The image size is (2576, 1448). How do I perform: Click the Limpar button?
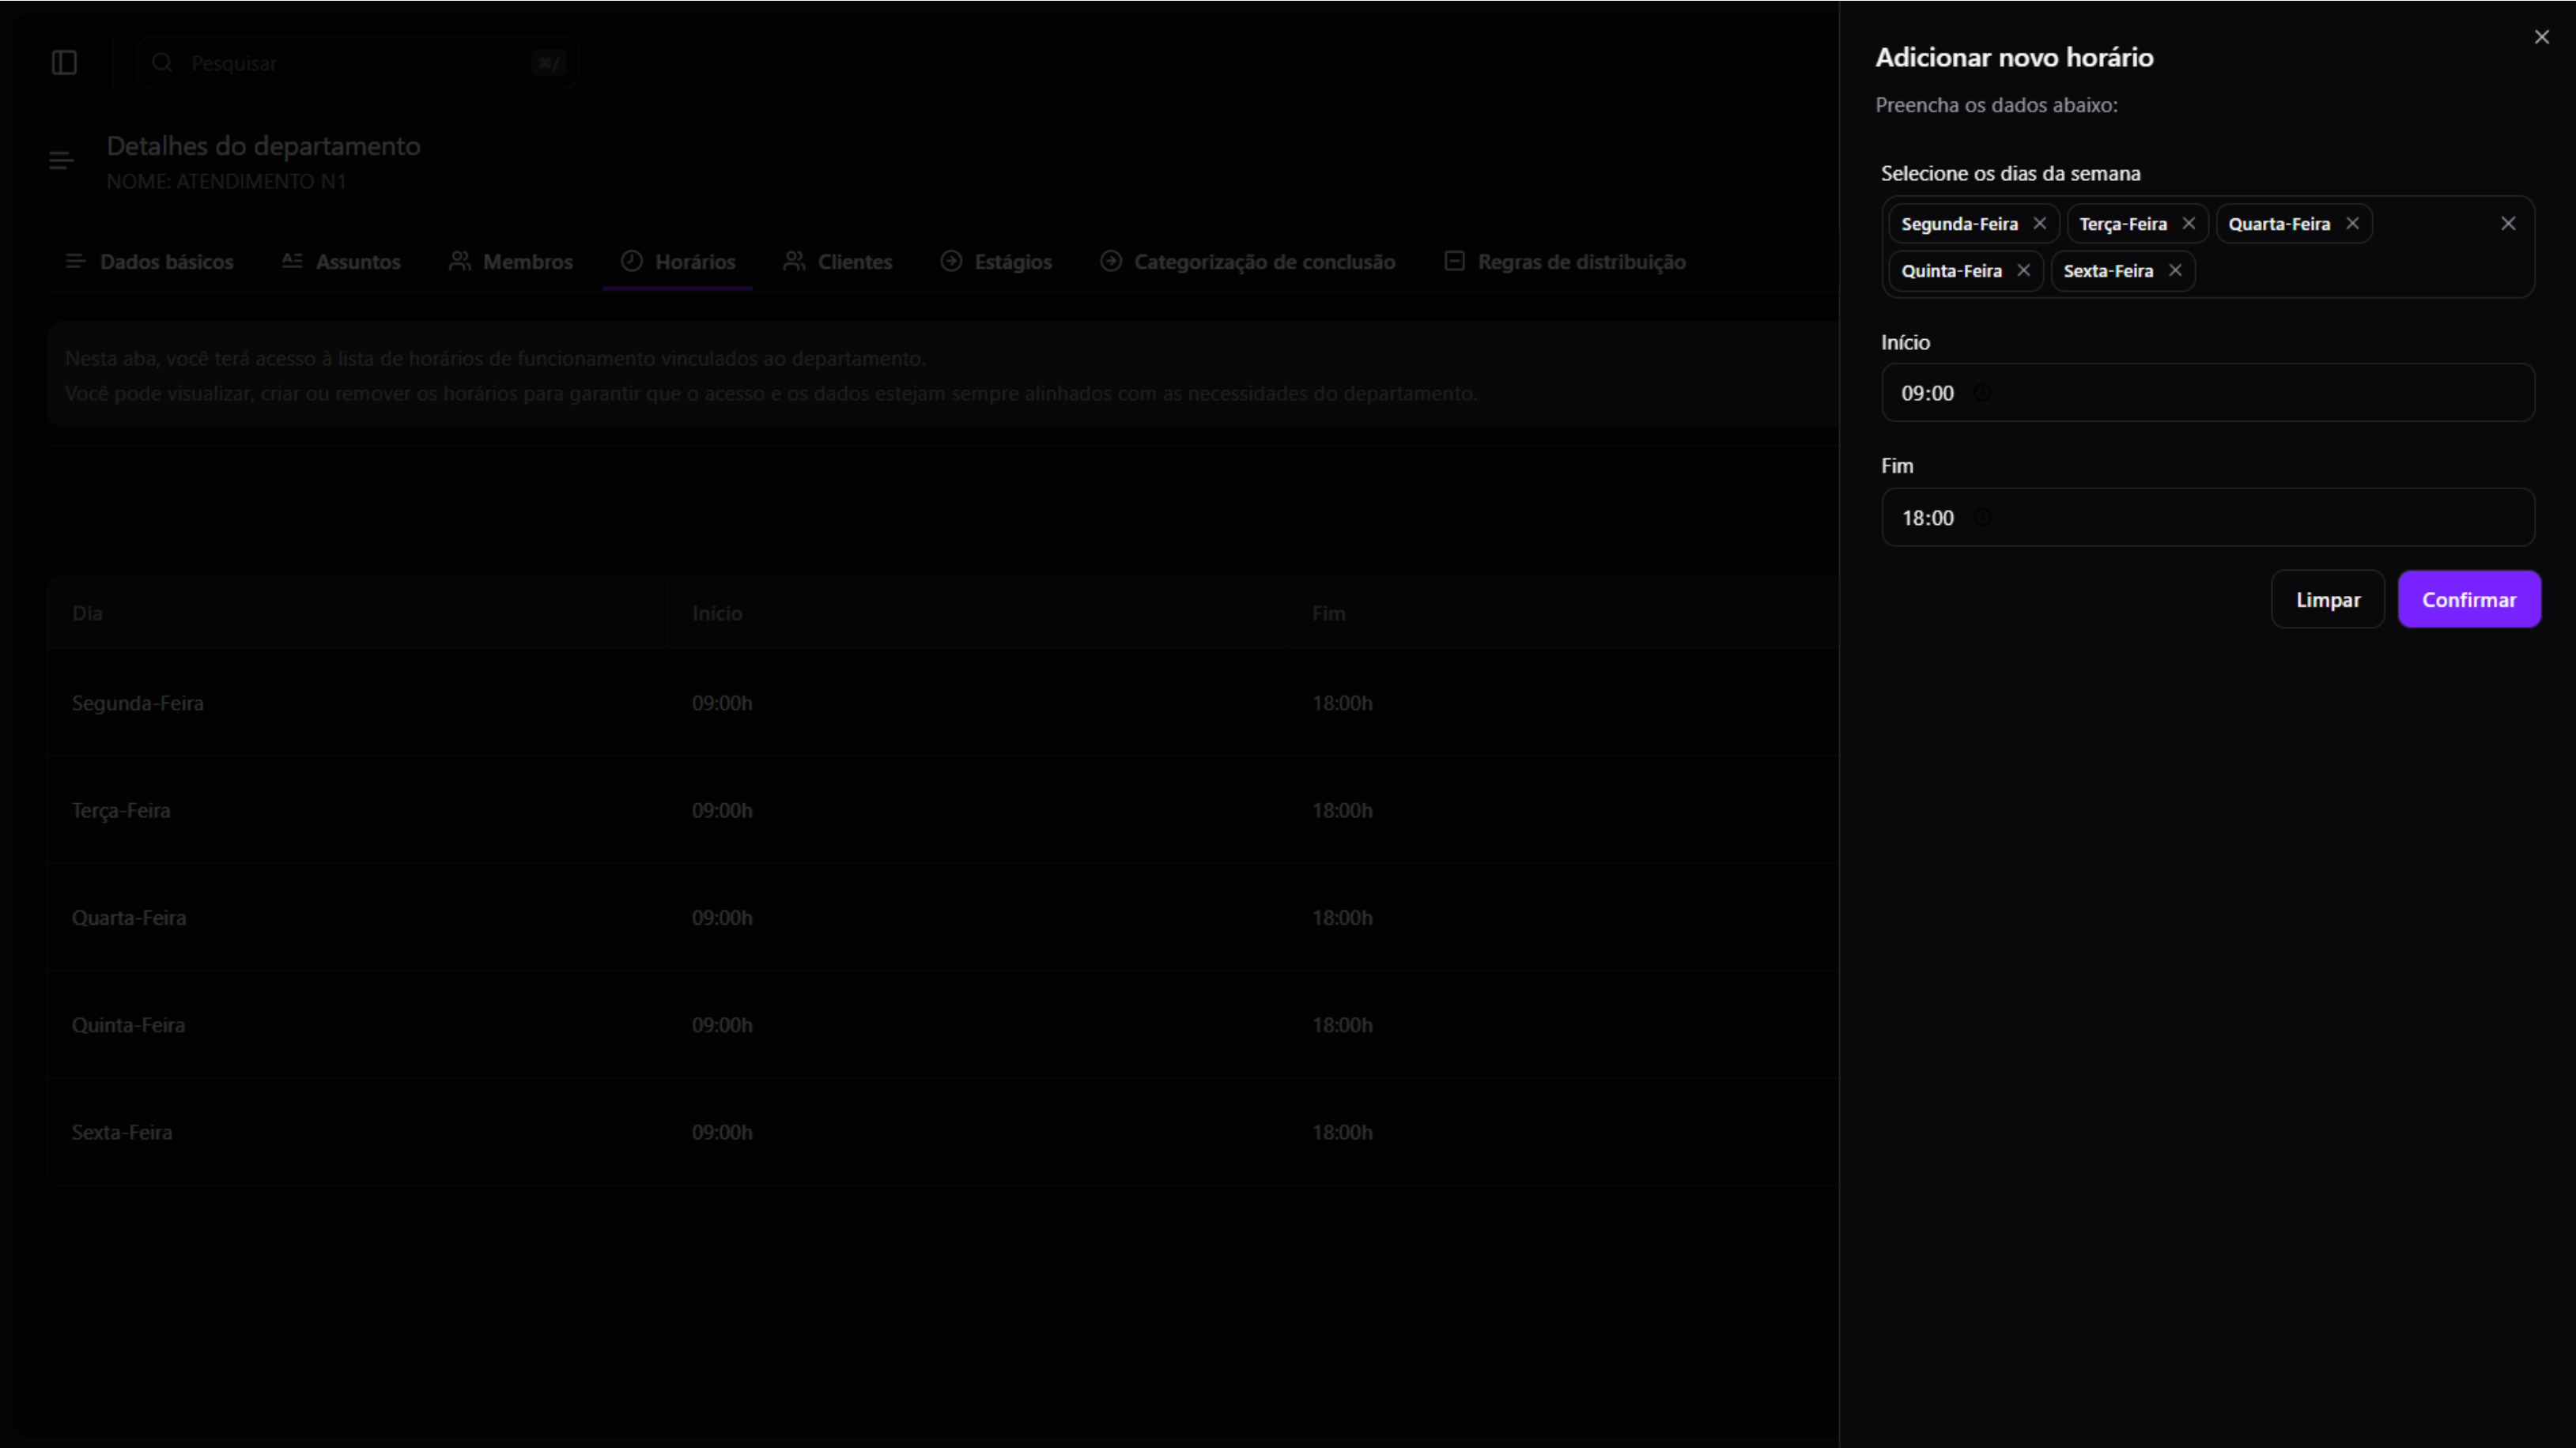point(2327,600)
